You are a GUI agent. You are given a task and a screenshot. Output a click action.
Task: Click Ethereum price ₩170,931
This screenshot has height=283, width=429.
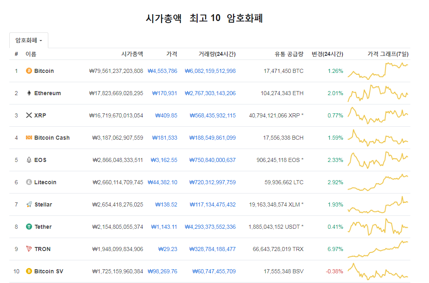[x=165, y=93]
